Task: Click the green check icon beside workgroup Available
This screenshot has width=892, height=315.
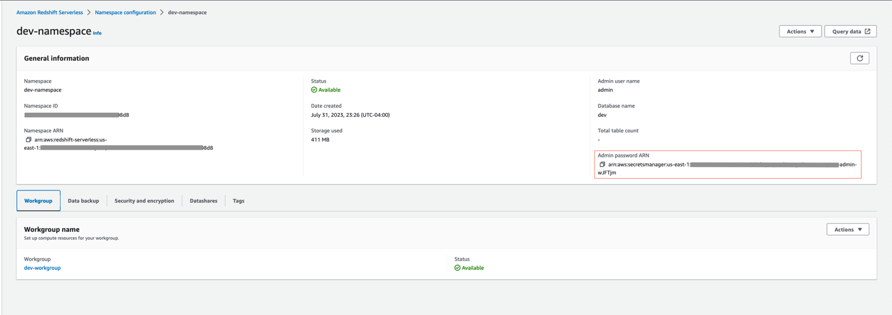Action: click(458, 268)
